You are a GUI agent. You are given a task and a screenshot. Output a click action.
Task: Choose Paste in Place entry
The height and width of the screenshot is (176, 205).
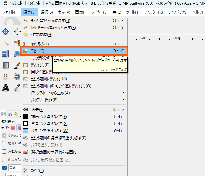click(37, 72)
